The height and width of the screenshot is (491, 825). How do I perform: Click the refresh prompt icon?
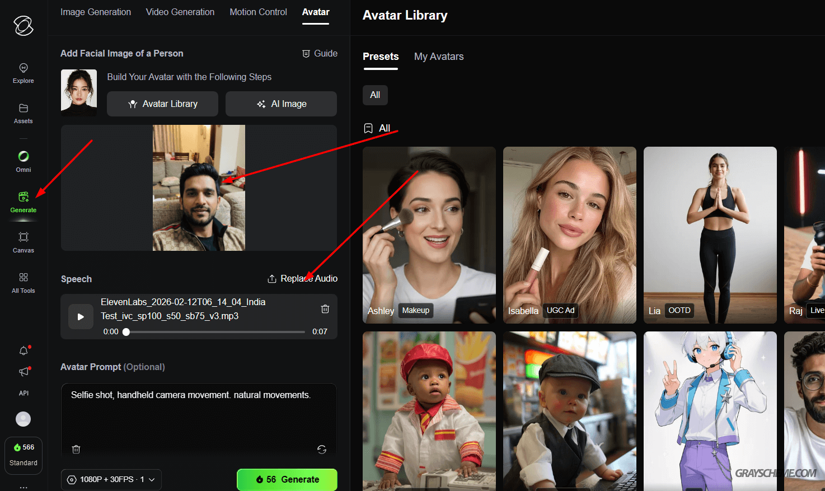(x=322, y=450)
